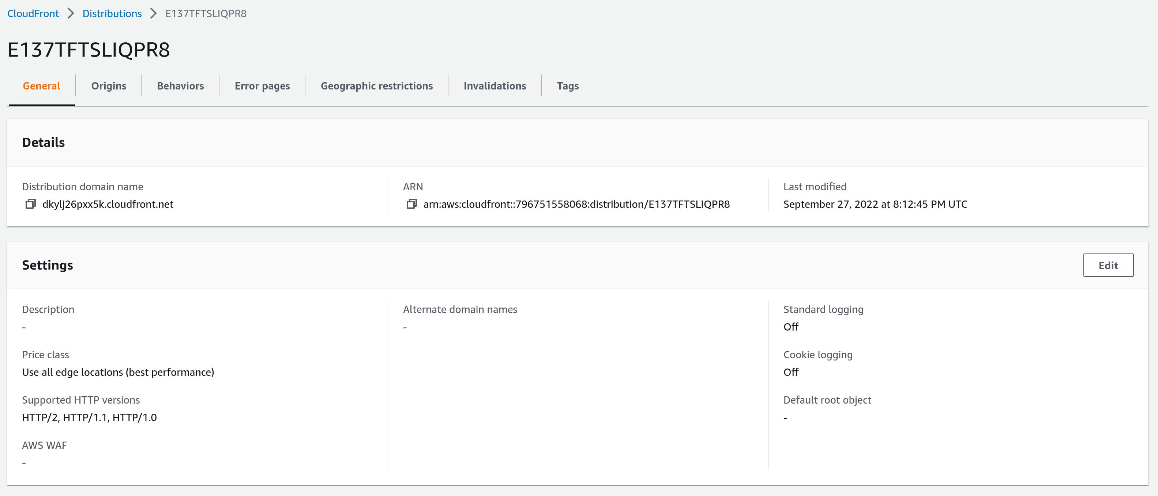Screen dimensions: 1158x496
Task: Click the distribution domain dkylj26pxx5k.cloudfront.net
Action: (x=108, y=204)
